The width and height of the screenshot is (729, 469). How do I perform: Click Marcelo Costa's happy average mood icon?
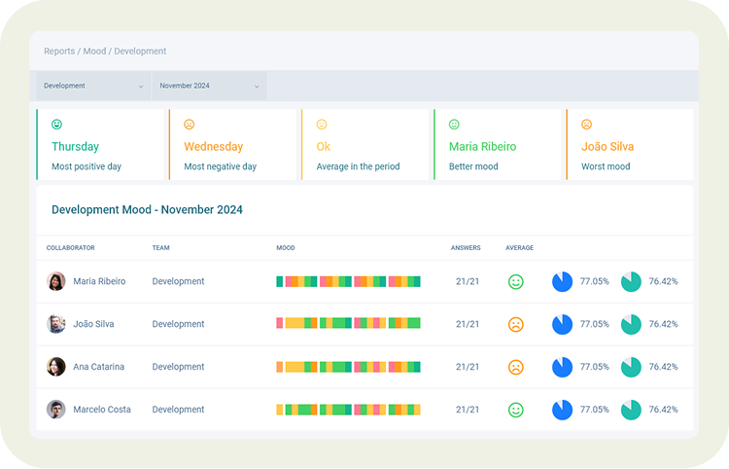516,410
